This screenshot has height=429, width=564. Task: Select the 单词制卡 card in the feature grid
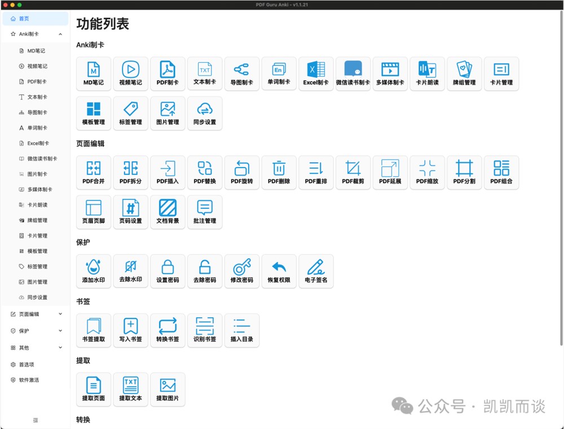pos(279,74)
